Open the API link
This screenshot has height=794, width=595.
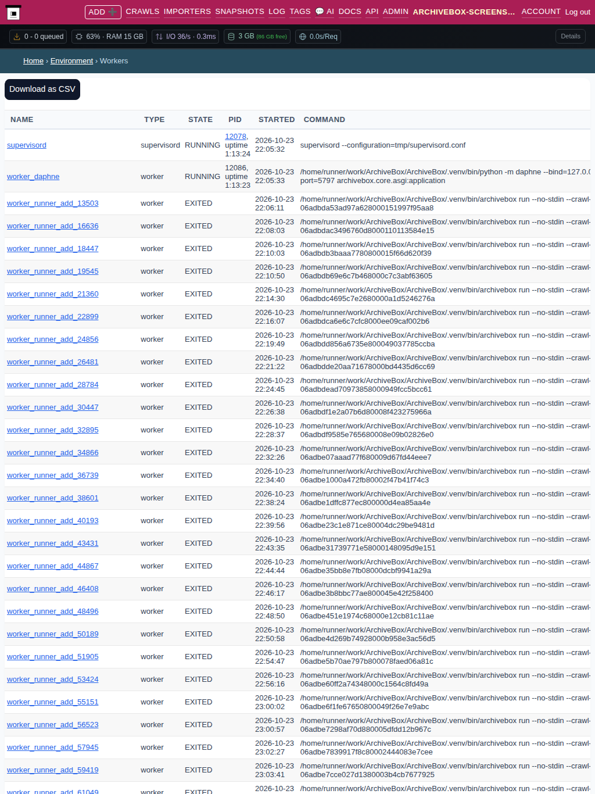point(372,12)
